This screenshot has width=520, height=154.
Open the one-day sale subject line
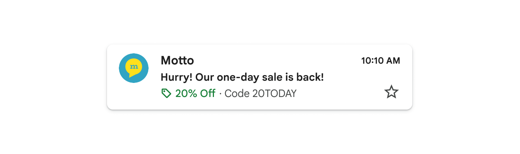(x=242, y=77)
